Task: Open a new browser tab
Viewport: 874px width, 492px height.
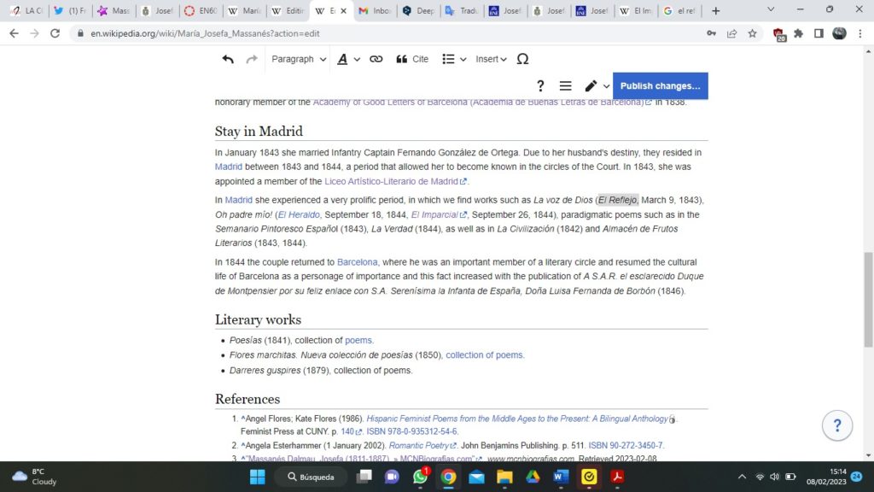Action: click(x=715, y=11)
